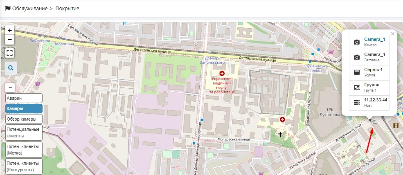403x175 pixels.
Task: Select the Группа Група 1 entry
Action: [x=369, y=87]
